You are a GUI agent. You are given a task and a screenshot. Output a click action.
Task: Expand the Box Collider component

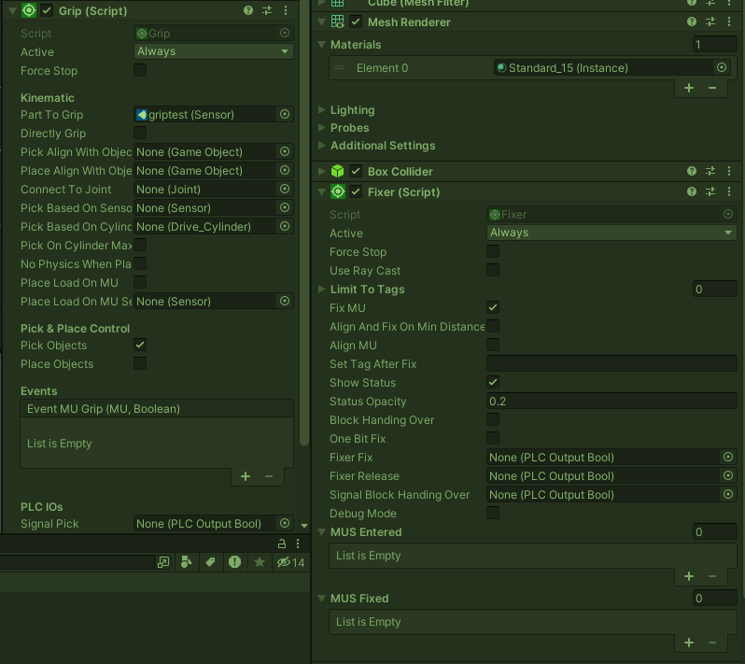coord(322,171)
